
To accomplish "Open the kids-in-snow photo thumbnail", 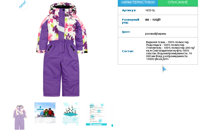I will [45, 113].
